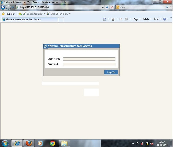Screen dimensions: 173x147
Task: Expand the Web Slice Gallery dropdown arrow
Action: [x=70, y=14]
